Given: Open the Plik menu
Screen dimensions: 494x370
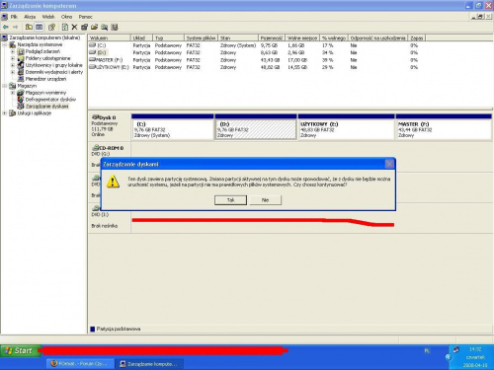Looking at the screenshot, I should pyautogui.click(x=14, y=17).
